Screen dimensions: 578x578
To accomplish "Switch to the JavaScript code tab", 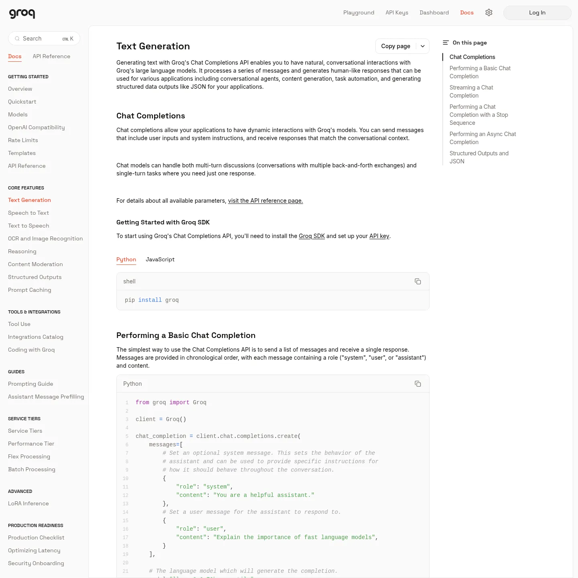I will 160,260.
